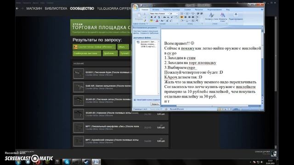Image resolution: width=294 pixels, height=165 pixels.
Task: Click the Center alignment icon
Action: [185, 17]
